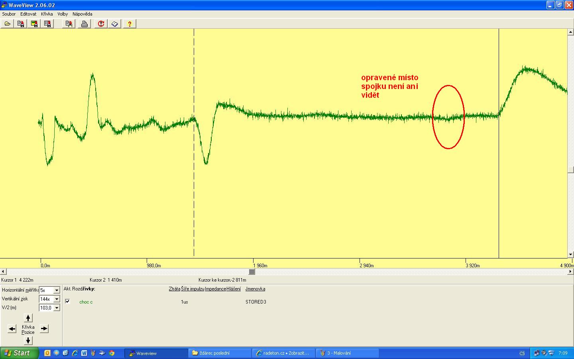Click the Hlášení column header
This screenshot has height=359, width=574.
tap(234, 289)
